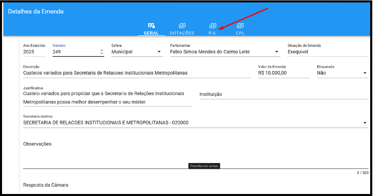Open the P.A. tab label
This screenshot has height=196, width=373.
pyautogui.click(x=213, y=33)
